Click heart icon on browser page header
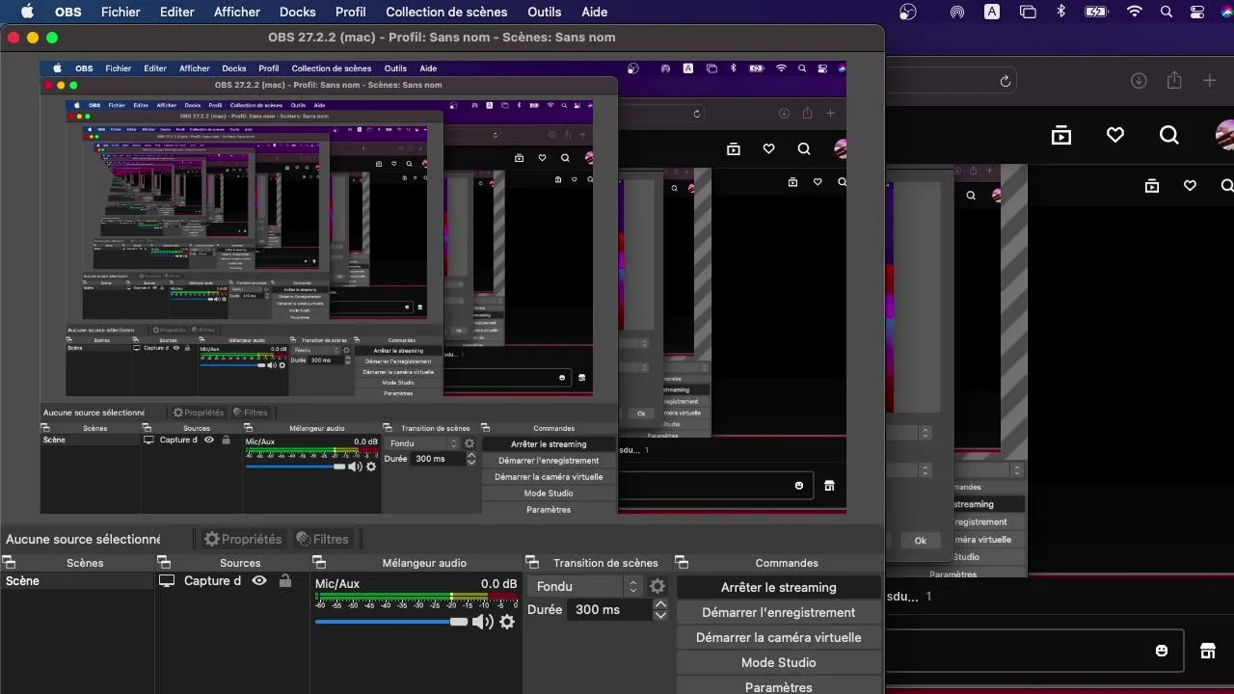1234x694 pixels. [x=1115, y=135]
